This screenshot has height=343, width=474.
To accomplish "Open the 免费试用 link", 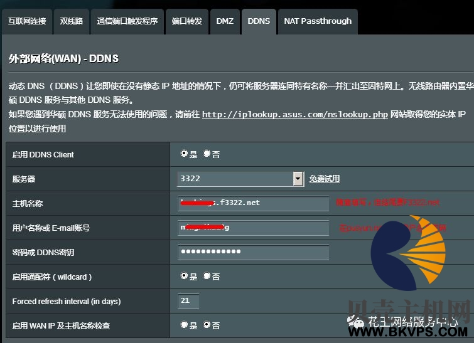I will pyautogui.click(x=325, y=179).
